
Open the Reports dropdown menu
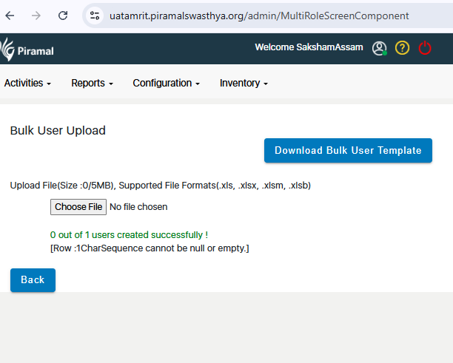pos(92,84)
